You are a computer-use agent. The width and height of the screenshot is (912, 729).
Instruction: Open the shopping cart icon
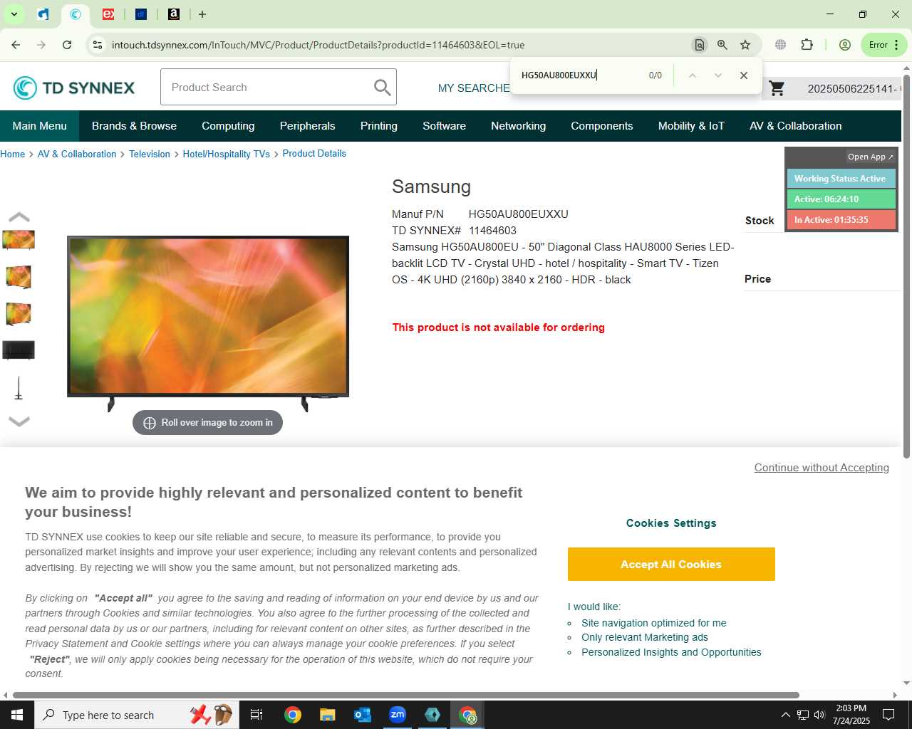tap(777, 88)
